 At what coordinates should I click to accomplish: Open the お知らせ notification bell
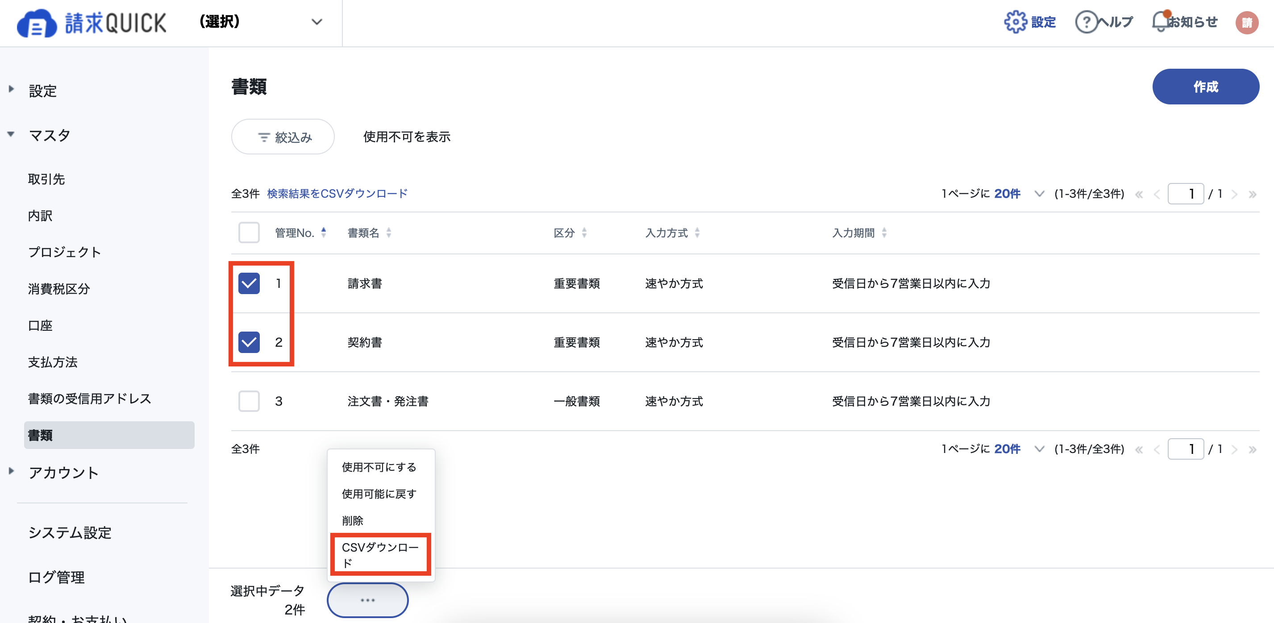pyautogui.click(x=1160, y=22)
